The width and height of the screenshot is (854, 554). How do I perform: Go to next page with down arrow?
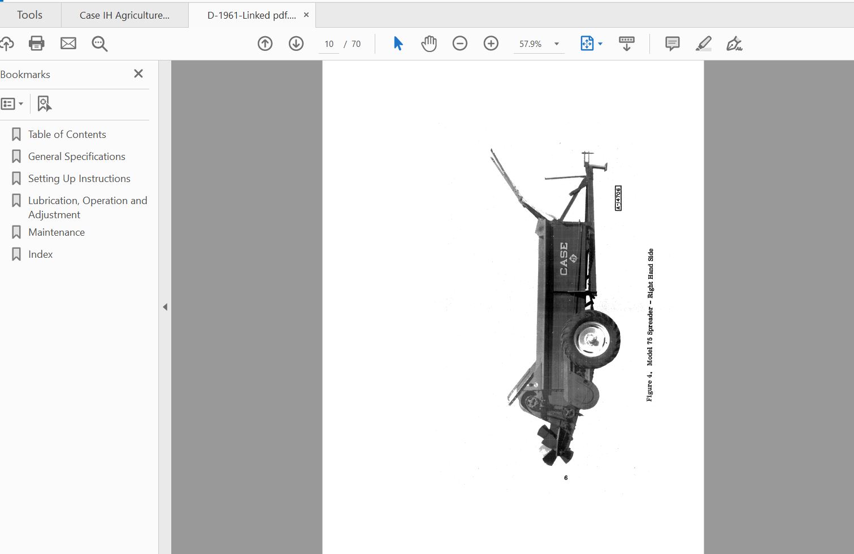(x=296, y=44)
